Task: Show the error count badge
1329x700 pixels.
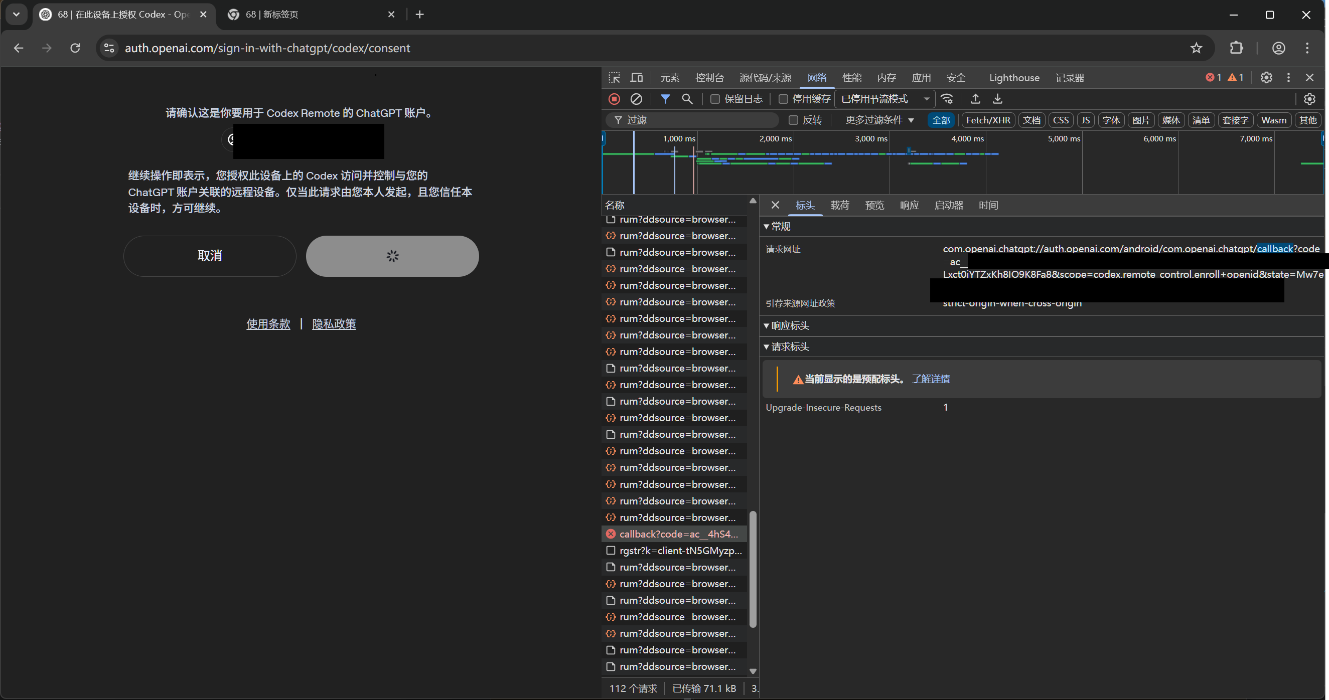Action: coord(1213,78)
